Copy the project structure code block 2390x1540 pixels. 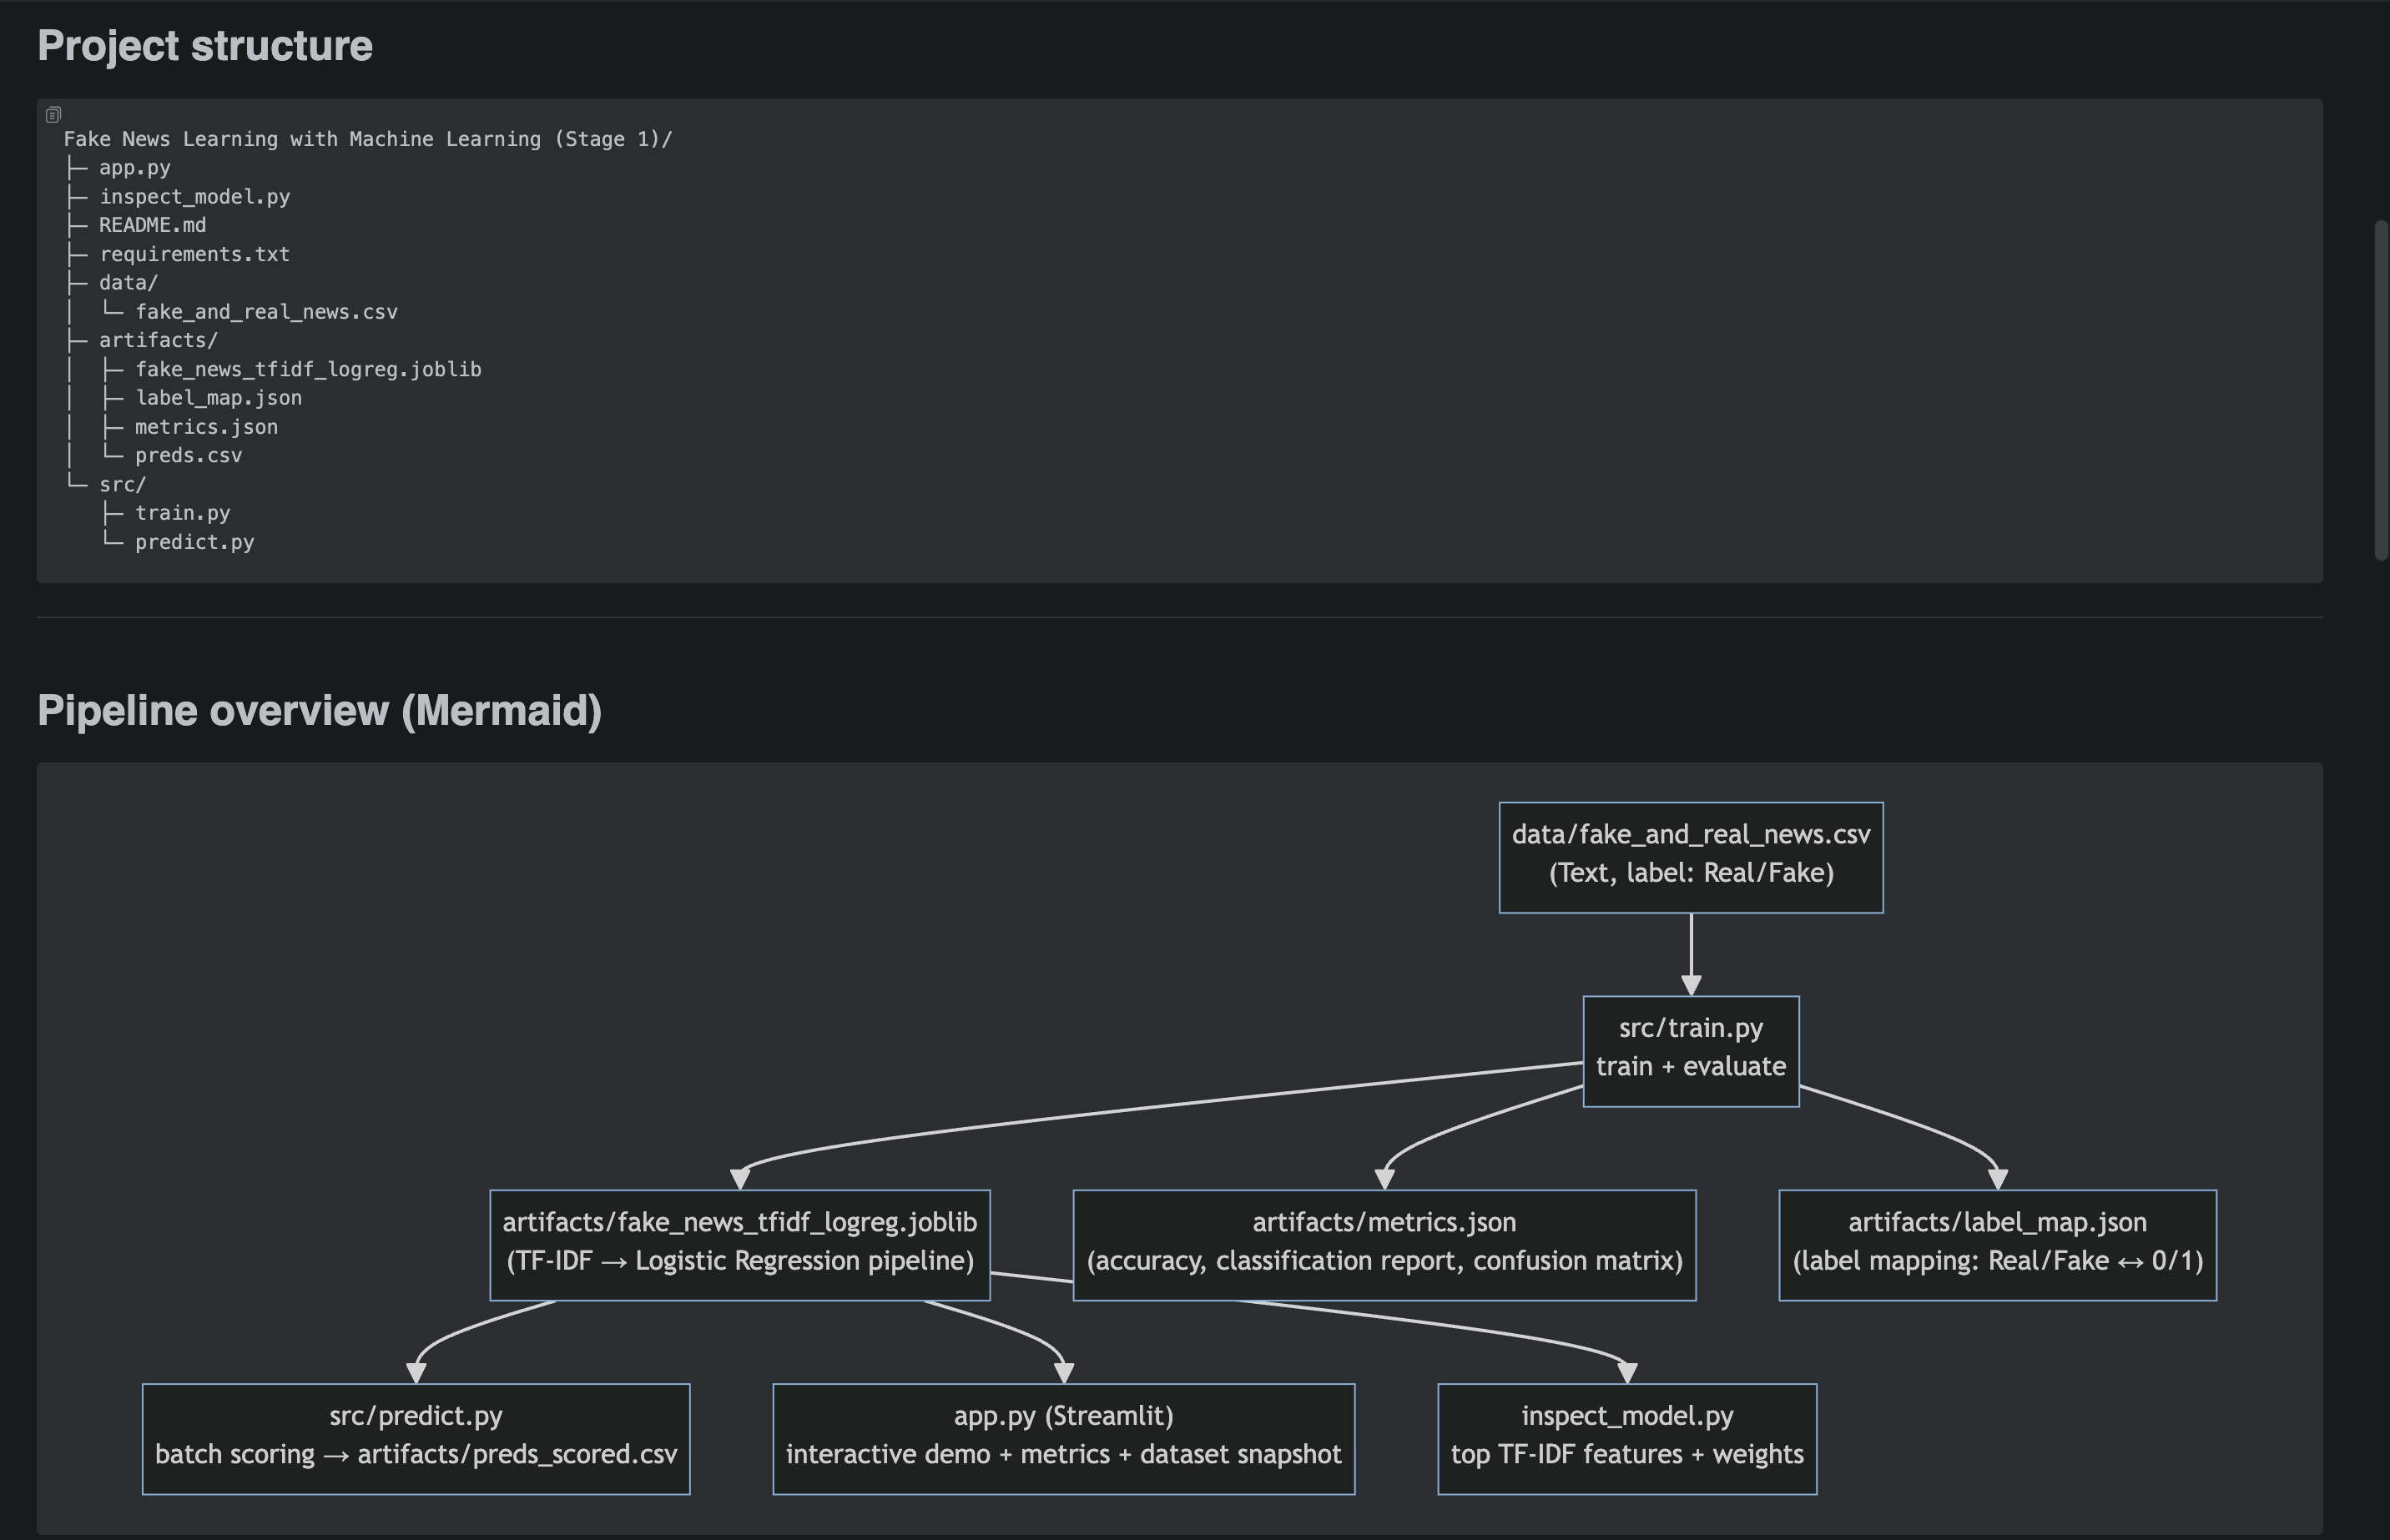(x=53, y=113)
